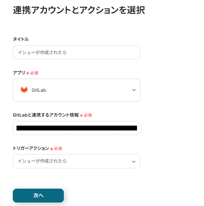Screen dimensions: 204x206
Task: Click the red asterisk beside アカウント情報 label
Action: (x=82, y=115)
